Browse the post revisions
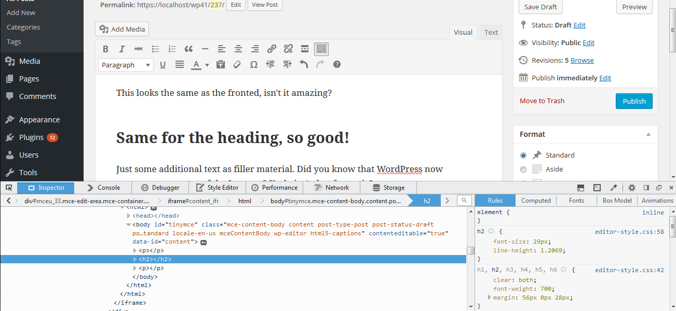The height and width of the screenshot is (311, 676). coord(582,60)
